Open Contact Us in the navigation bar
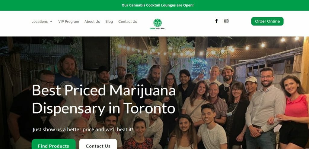The width and height of the screenshot is (309, 149). [x=128, y=22]
